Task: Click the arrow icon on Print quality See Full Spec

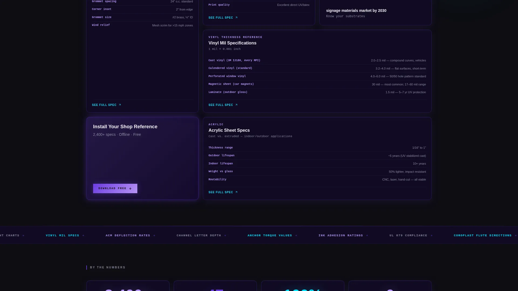Action: 236,18
